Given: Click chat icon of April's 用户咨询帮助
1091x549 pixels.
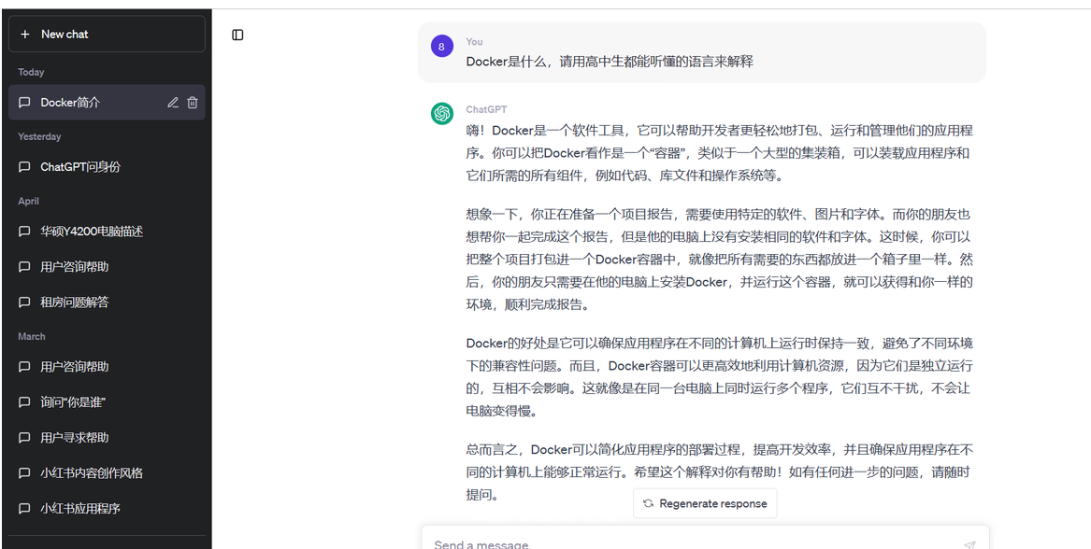Looking at the screenshot, I should [24, 267].
